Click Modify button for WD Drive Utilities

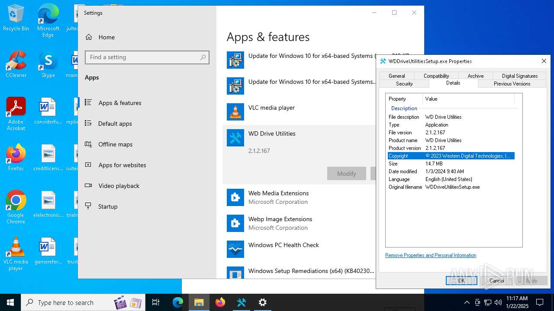pyautogui.click(x=346, y=174)
